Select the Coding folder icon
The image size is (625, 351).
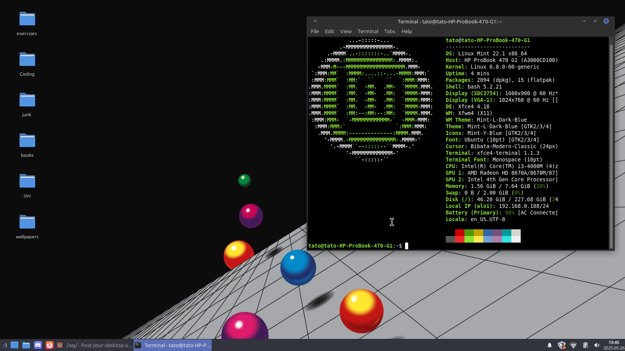pos(27,59)
